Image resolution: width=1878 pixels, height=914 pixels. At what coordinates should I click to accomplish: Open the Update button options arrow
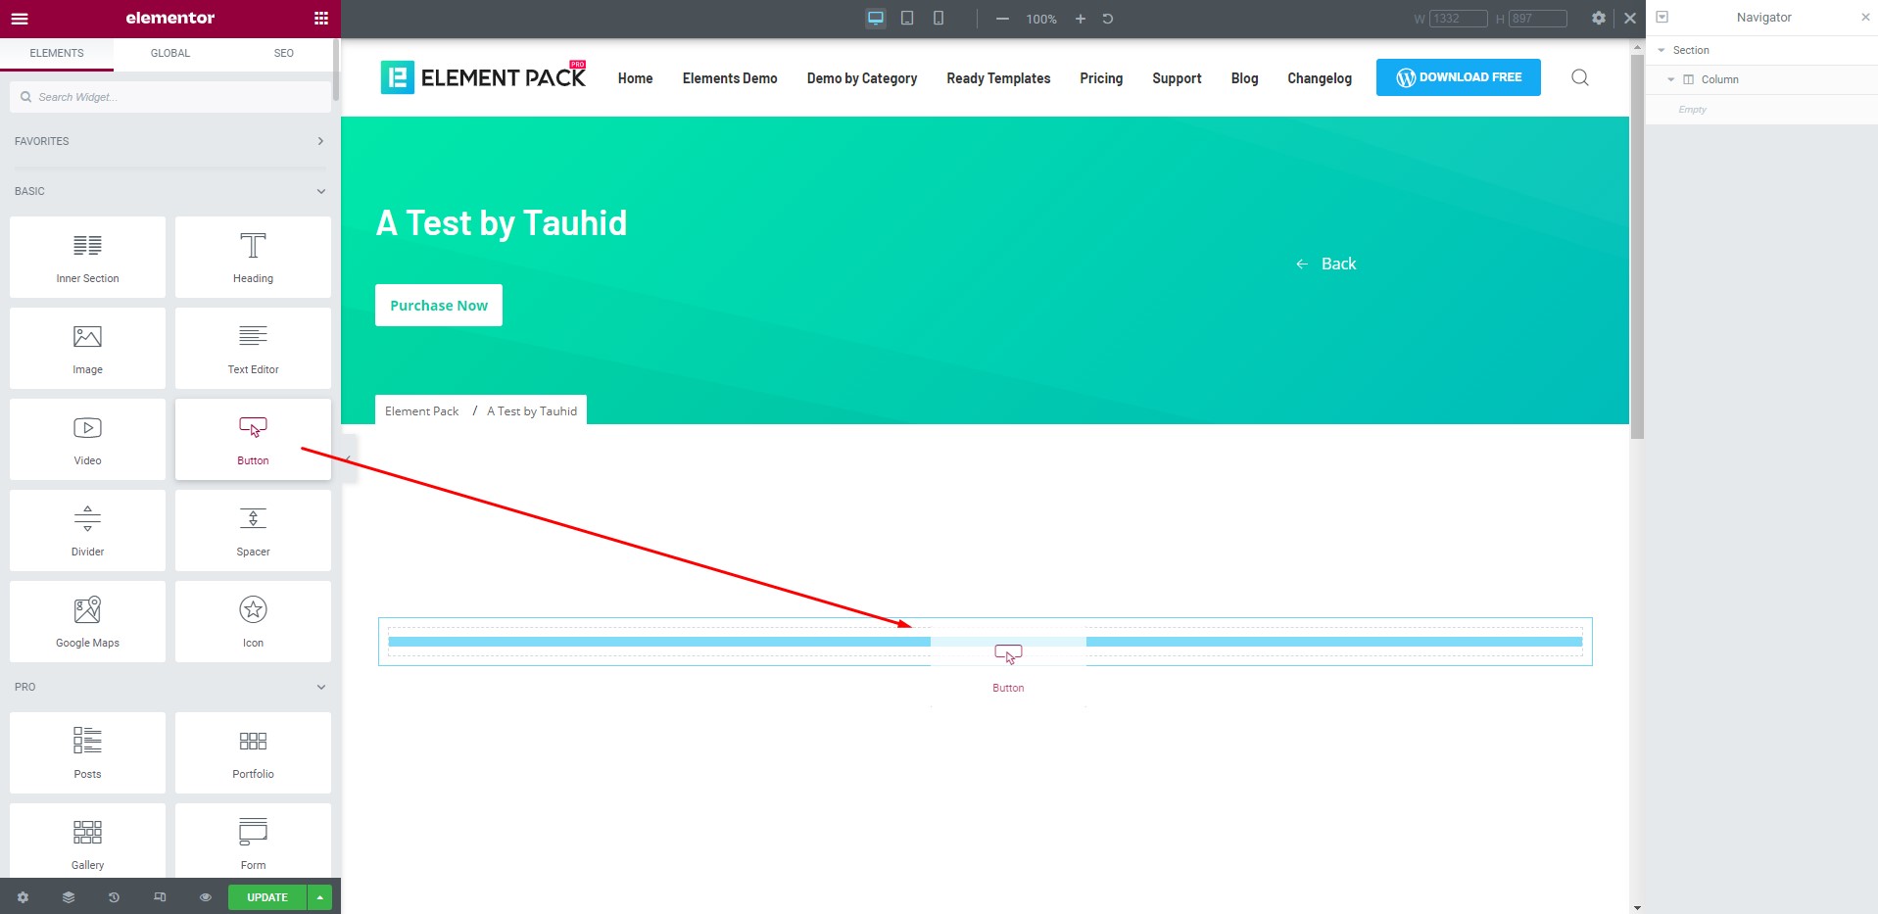pos(319,897)
